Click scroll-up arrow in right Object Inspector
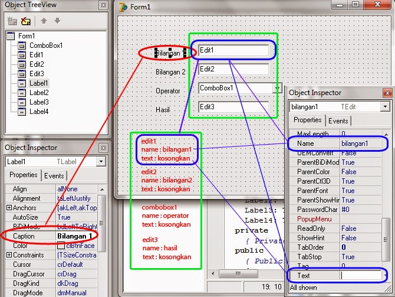This screenshot has height=297, width=395. 386,134
